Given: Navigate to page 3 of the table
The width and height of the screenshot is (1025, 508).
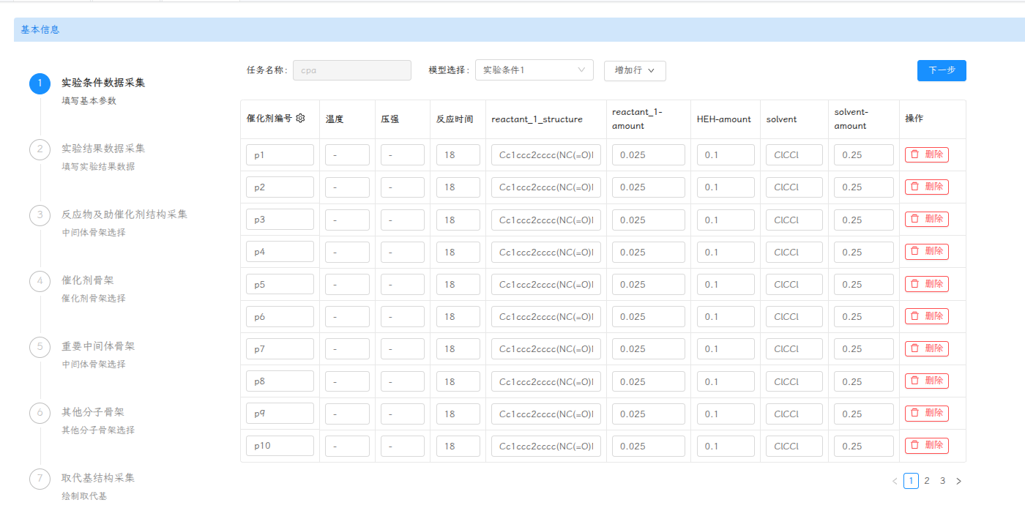Looking at the screenshot, I should click(x=942, y=481).
